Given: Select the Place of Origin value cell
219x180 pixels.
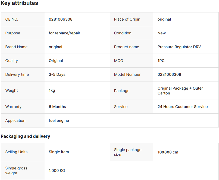Looking at the screenshot, I should point(186,19).
